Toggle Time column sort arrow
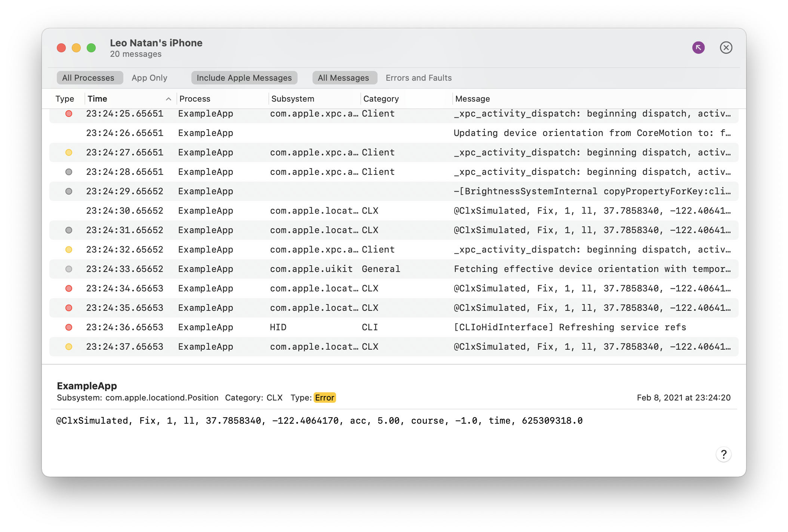Screen dimensions: 788x532 coord(168,99)
